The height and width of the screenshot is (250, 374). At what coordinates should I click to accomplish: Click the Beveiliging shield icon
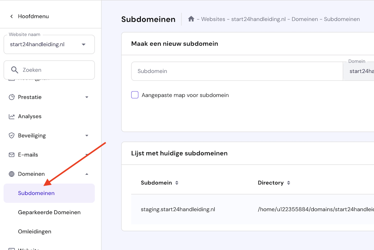12,135
